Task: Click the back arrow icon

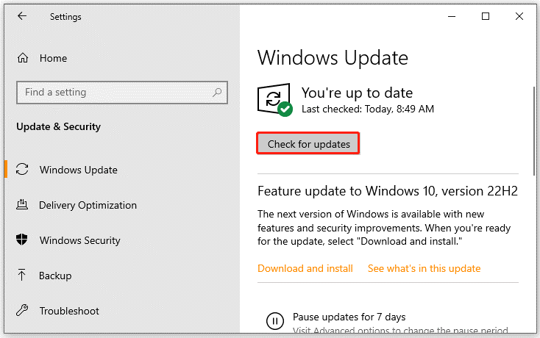Action: tap(22, 16)
